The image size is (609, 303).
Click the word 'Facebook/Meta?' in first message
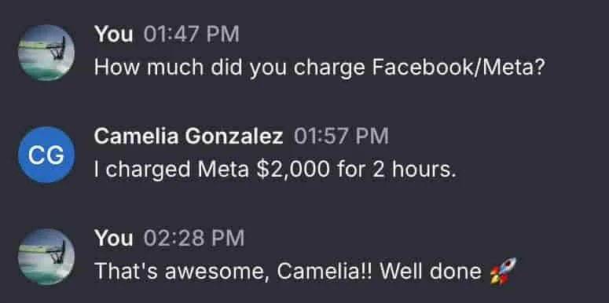coord(459,68)
